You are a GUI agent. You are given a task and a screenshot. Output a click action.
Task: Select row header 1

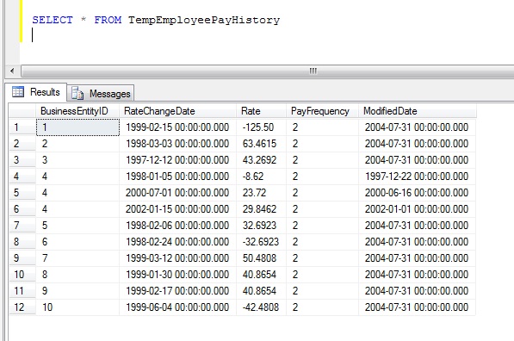(22, 127)
